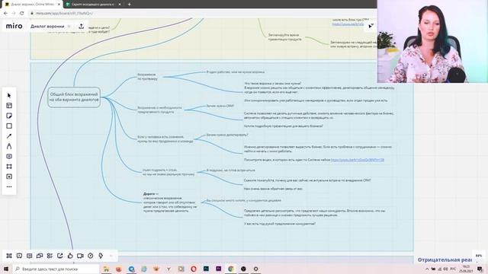The width and height of the screenshot is (488, 274).
Task: Open the Upload tool in left toolbar
Action: (x=9, y=177)
